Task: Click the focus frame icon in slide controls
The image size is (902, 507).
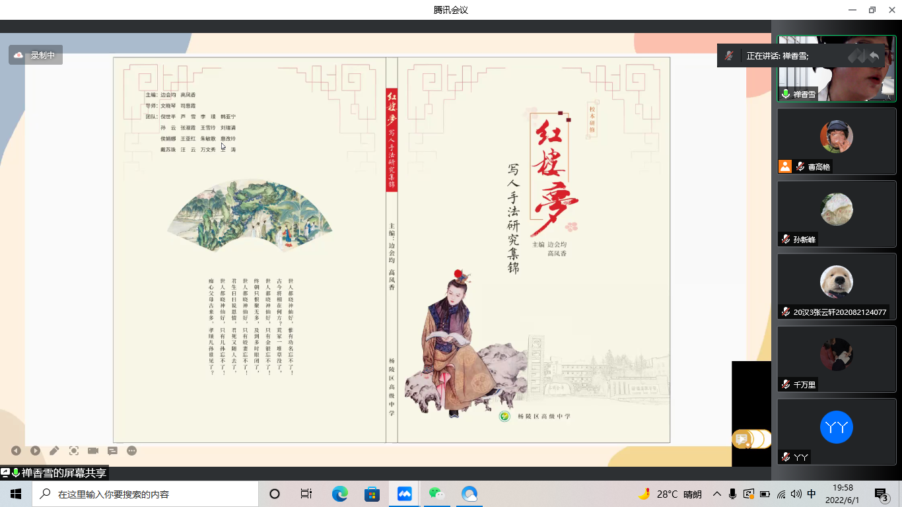Action: point(74,451)
